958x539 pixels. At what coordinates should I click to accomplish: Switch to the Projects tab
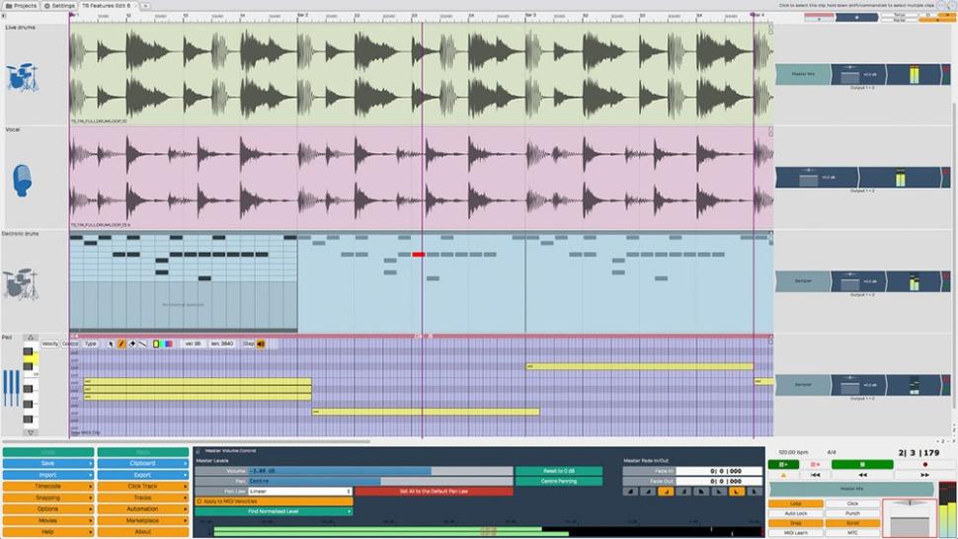pyautogui.click(x=20, y=6)
